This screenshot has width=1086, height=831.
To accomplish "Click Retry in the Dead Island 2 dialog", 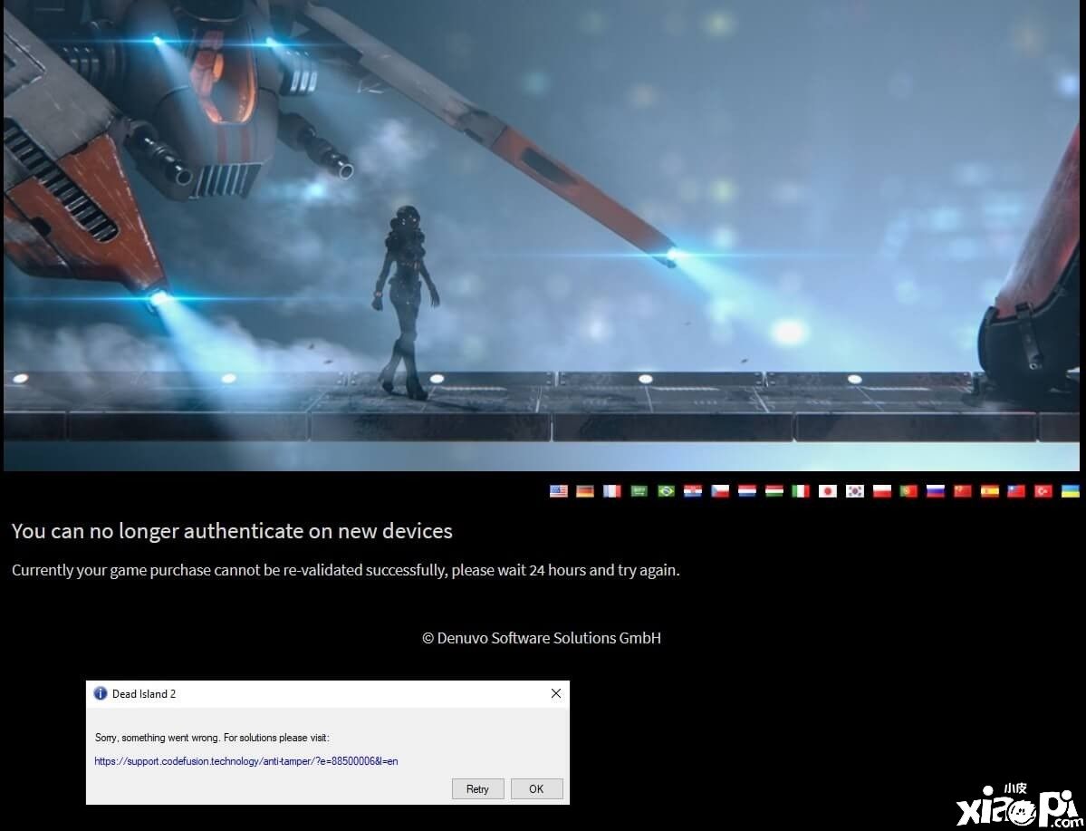I will point(478,788).
